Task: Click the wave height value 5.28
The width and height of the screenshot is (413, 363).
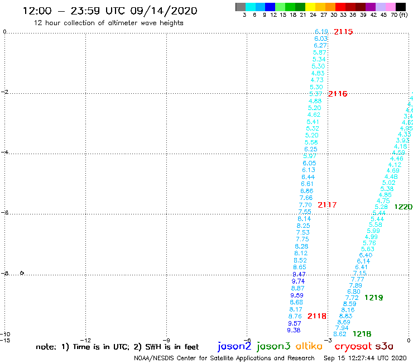Action: tap(381, 207)
